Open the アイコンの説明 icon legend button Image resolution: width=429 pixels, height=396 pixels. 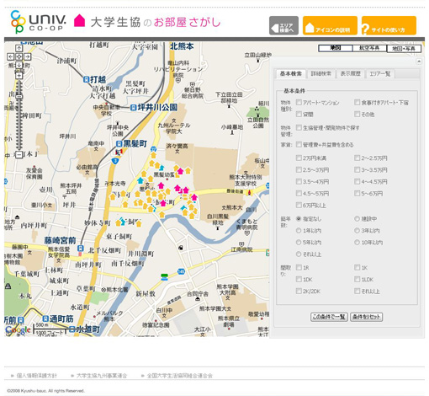[330, 25]
